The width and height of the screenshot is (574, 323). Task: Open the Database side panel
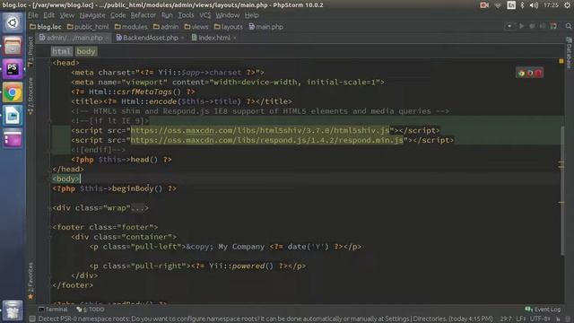569,53
